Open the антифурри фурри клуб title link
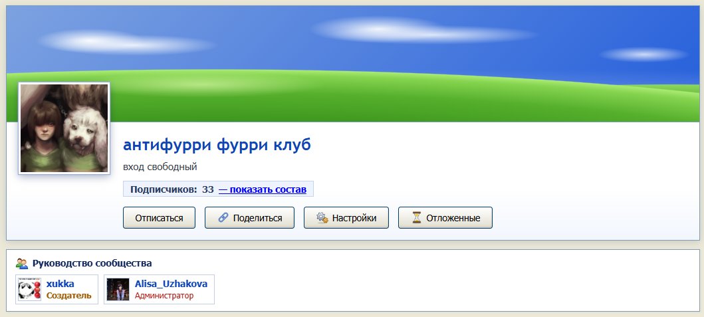 pos(217,145)
